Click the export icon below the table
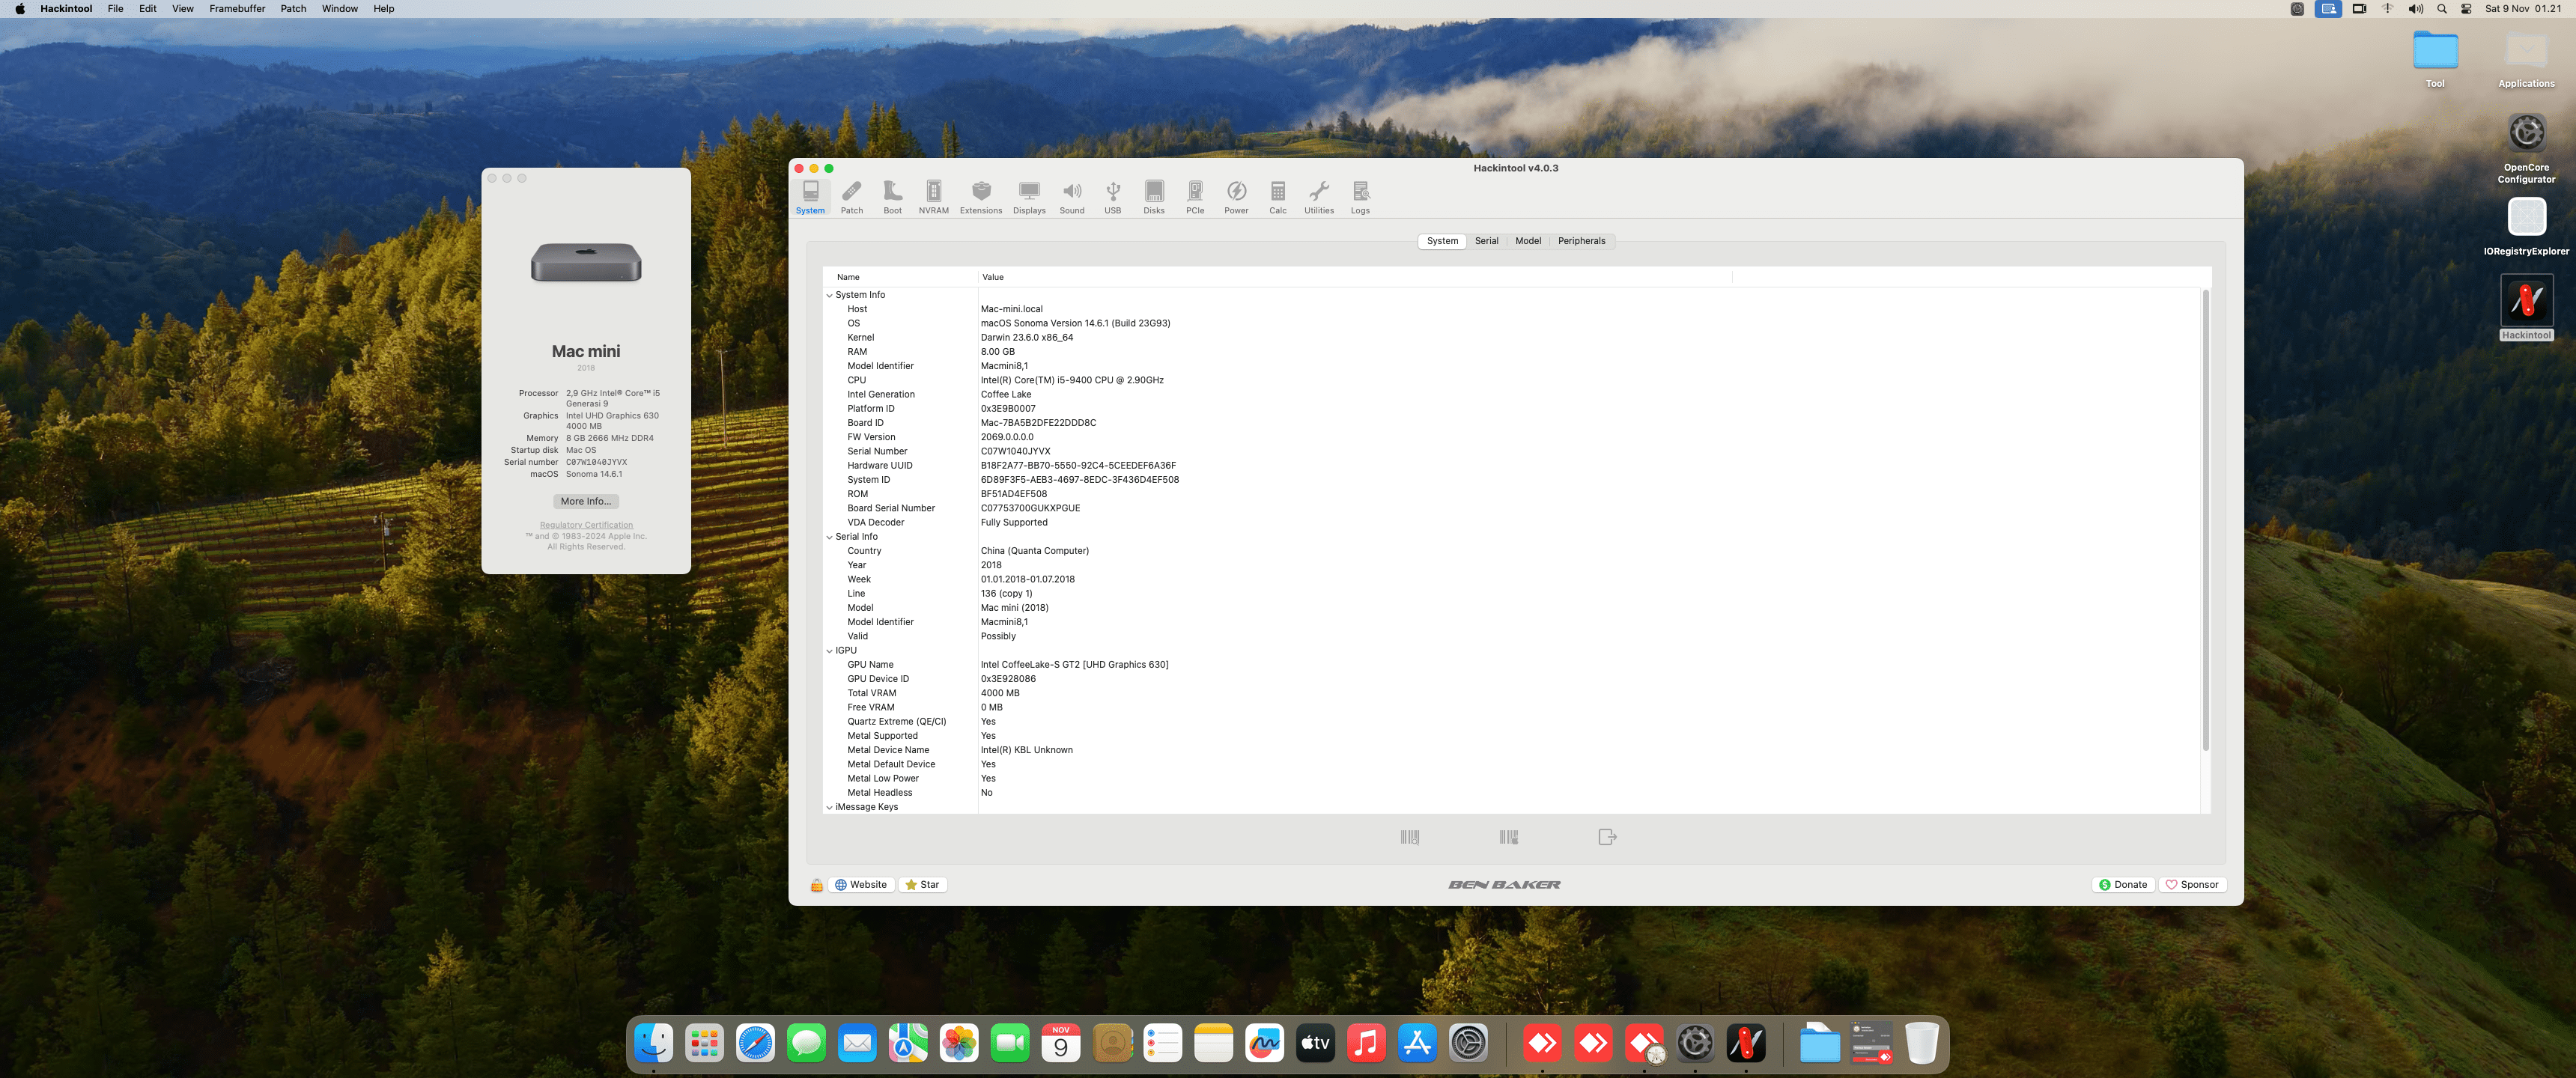This screenshot has height=1078, width=2576. [x=1607, y=837]
